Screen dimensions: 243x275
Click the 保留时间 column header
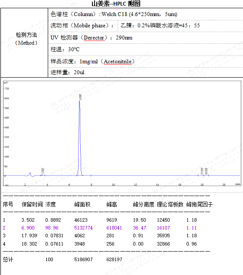tap(32, 204)
